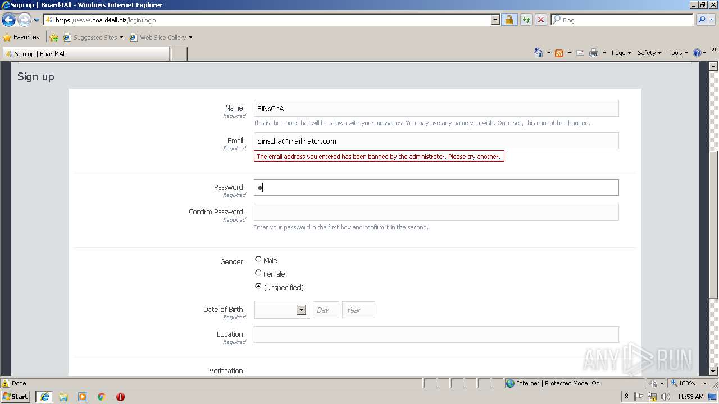Open the zoom level 100% control
This screenshot has width=719, height=404.
click(x=689, y=383)
